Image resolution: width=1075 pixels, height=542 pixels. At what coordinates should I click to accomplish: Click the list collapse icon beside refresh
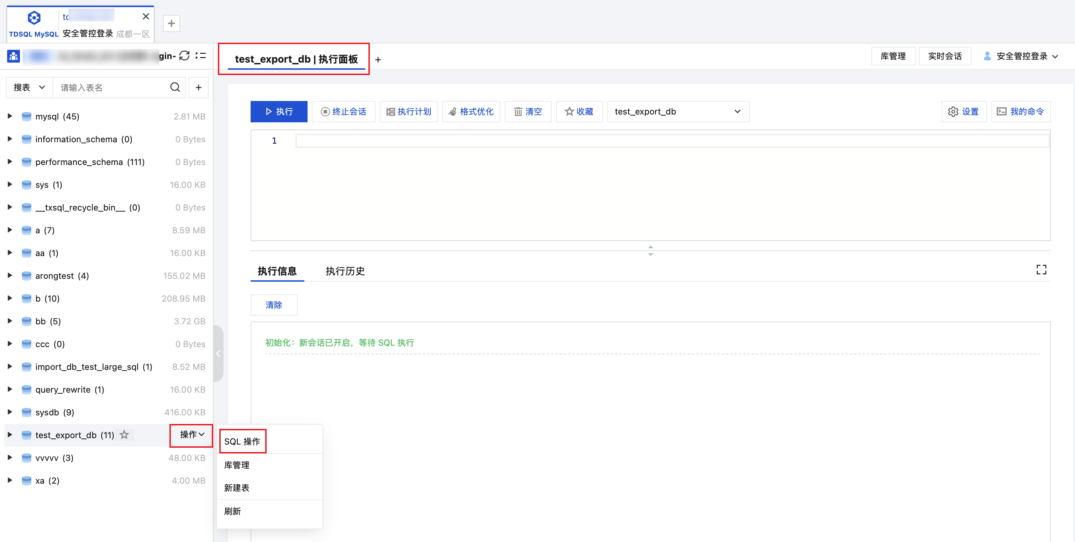(x=201, y=55)
